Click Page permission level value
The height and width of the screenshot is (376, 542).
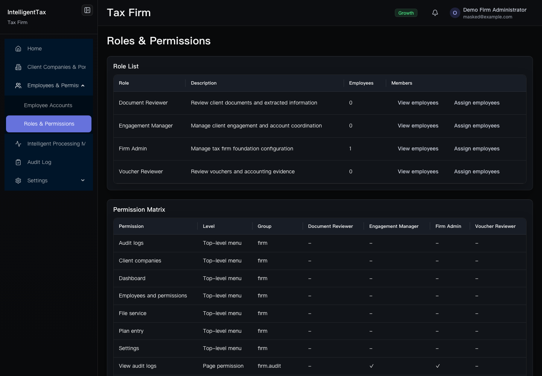pos(223,366)
